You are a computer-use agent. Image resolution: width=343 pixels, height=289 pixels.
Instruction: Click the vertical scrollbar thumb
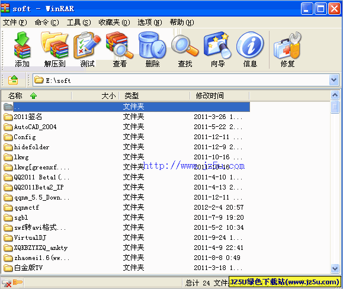[x=335, y=107]
